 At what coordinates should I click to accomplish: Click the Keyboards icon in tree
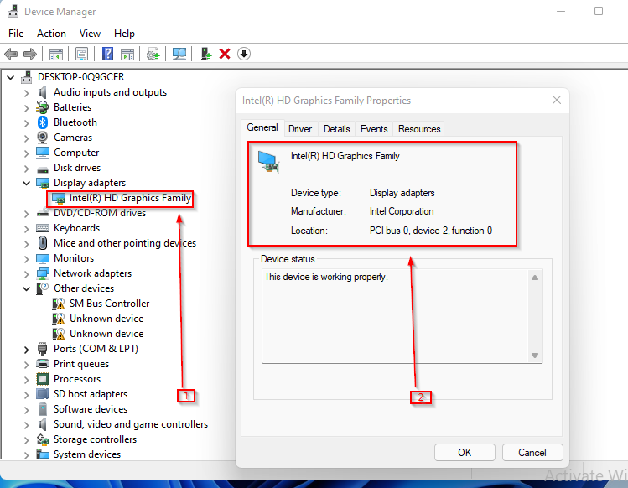(43, 228)
